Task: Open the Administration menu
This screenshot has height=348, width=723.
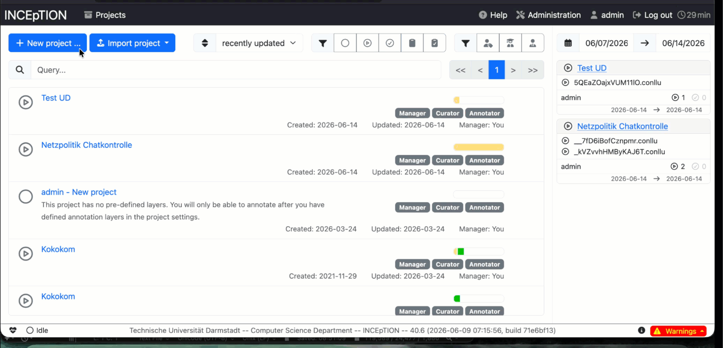Action: (x=548, y=15)
